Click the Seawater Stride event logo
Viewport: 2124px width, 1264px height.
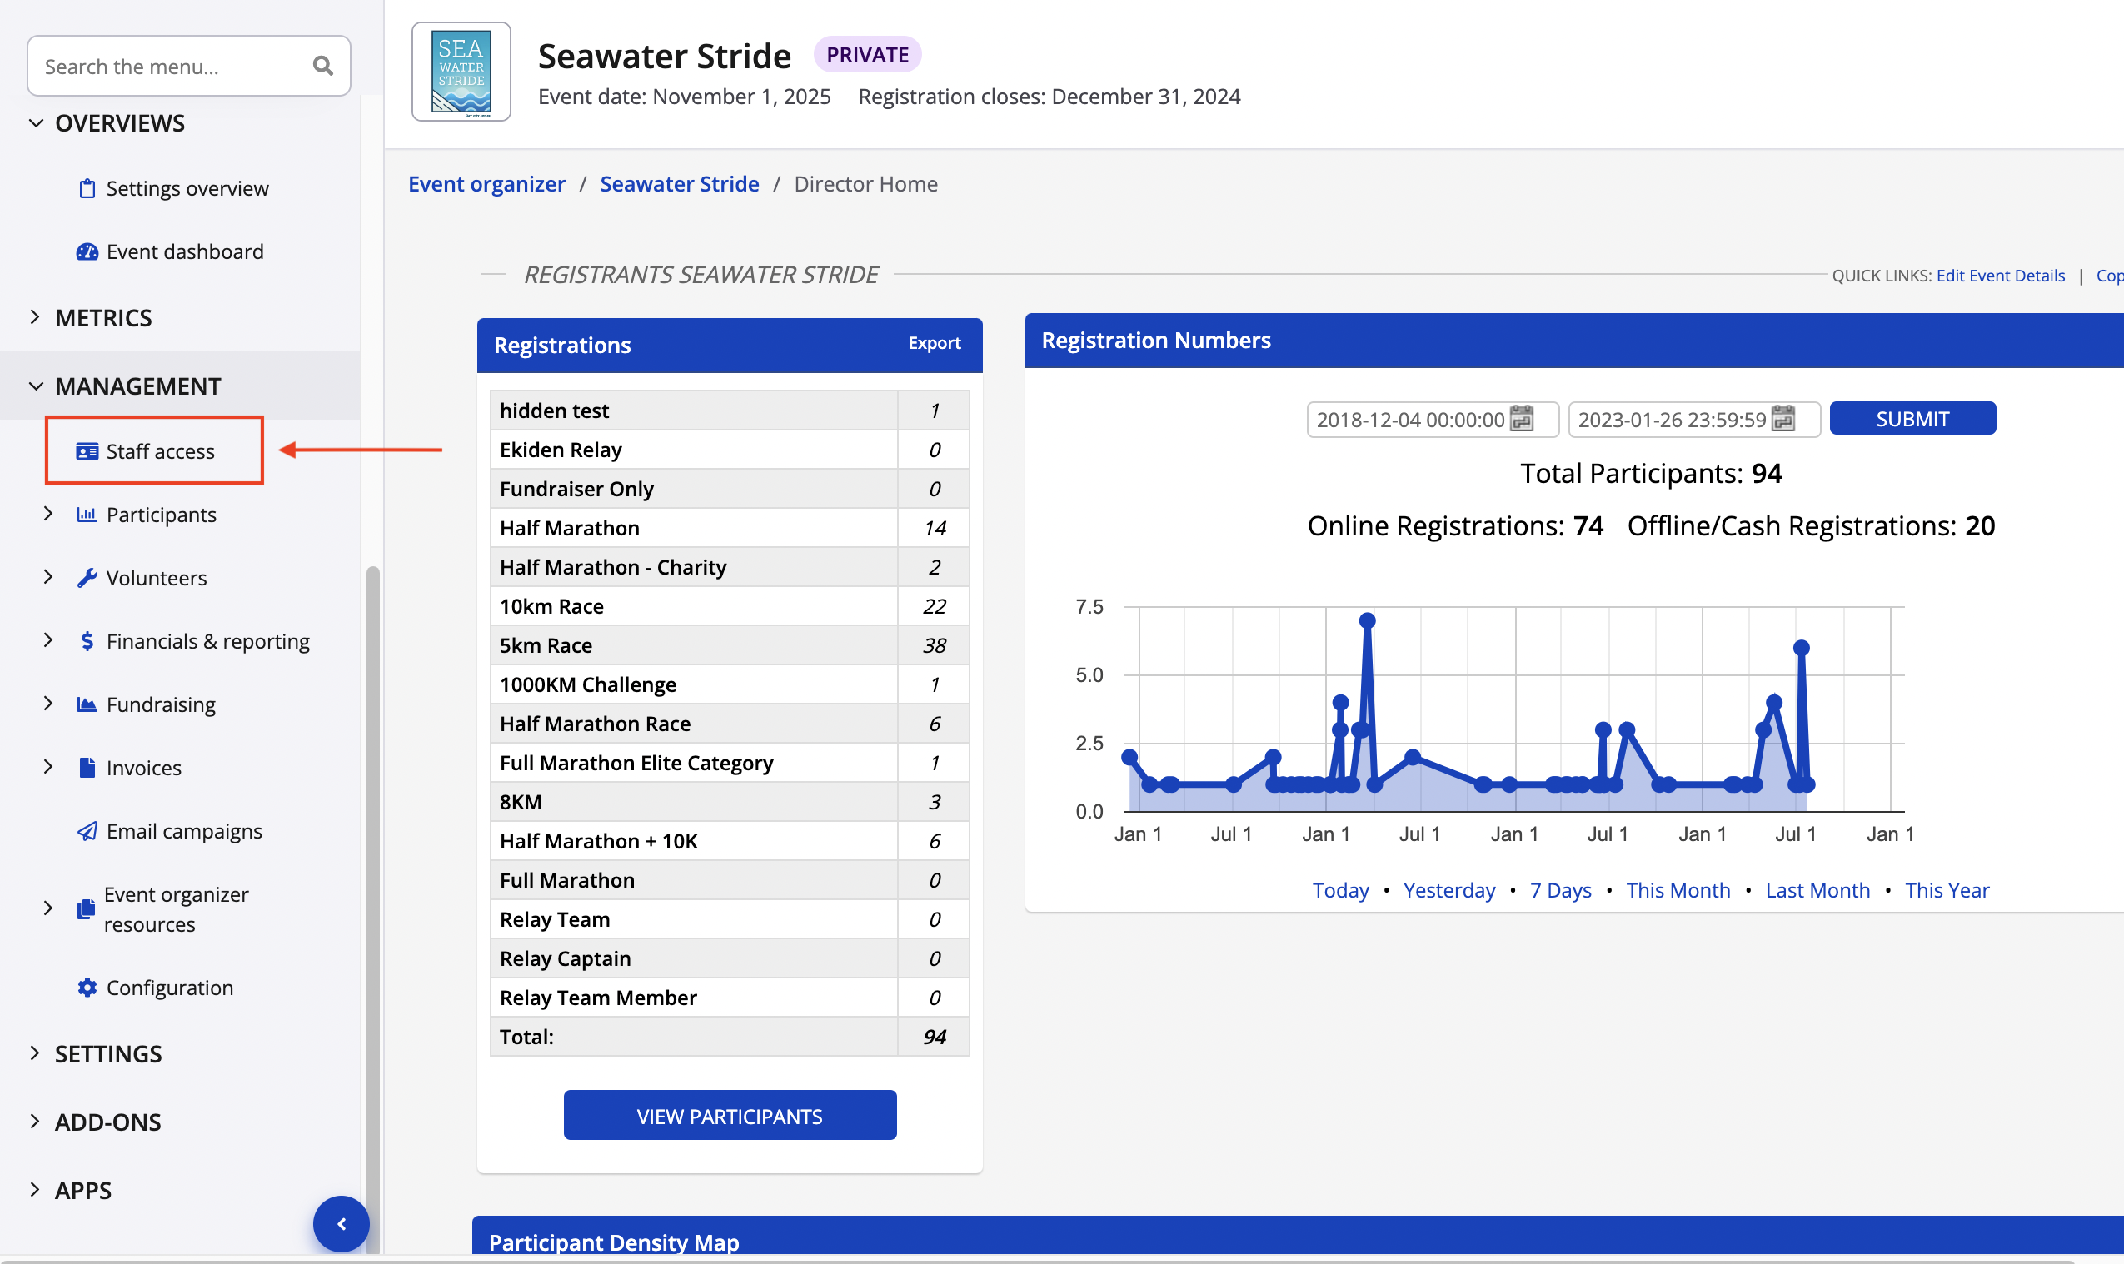tap(461, 72)
